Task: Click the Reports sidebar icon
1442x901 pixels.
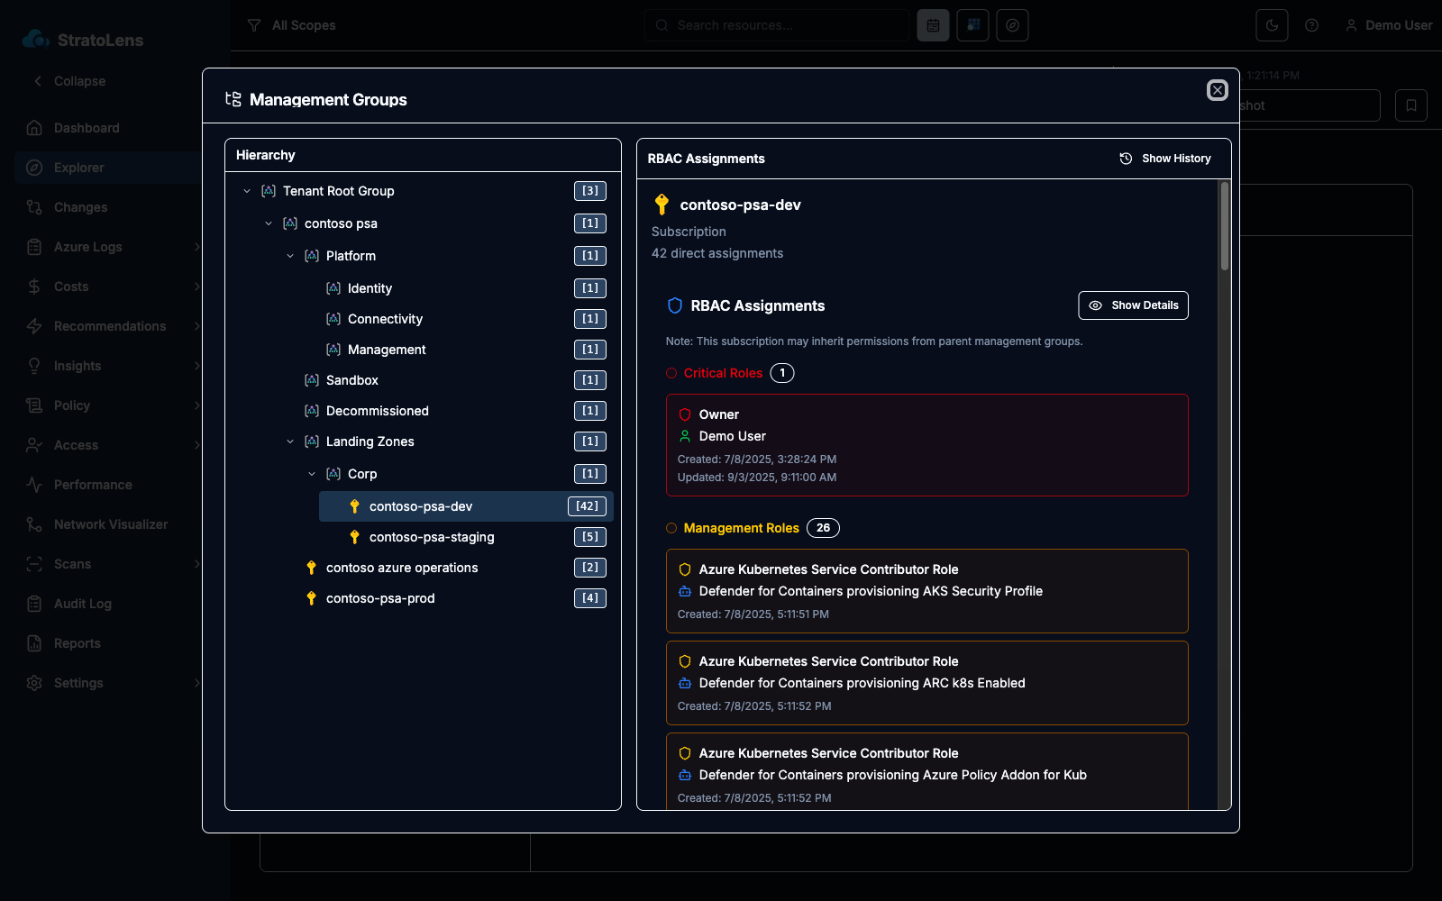Action: point(34,643)
